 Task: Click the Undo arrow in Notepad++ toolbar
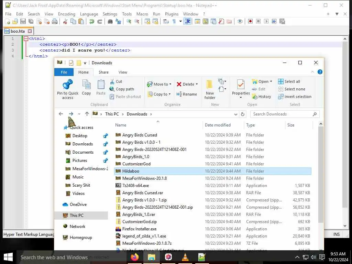coord(91,22)
